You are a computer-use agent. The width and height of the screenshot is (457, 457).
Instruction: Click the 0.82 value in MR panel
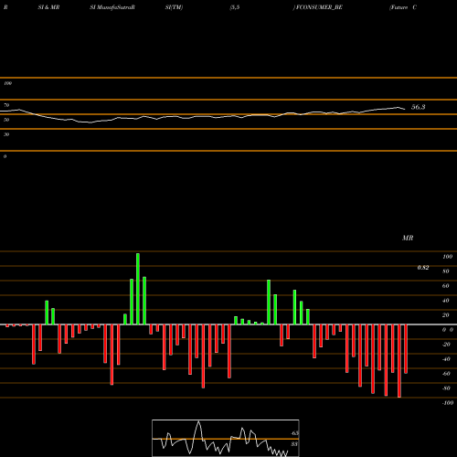pos(423,268)
